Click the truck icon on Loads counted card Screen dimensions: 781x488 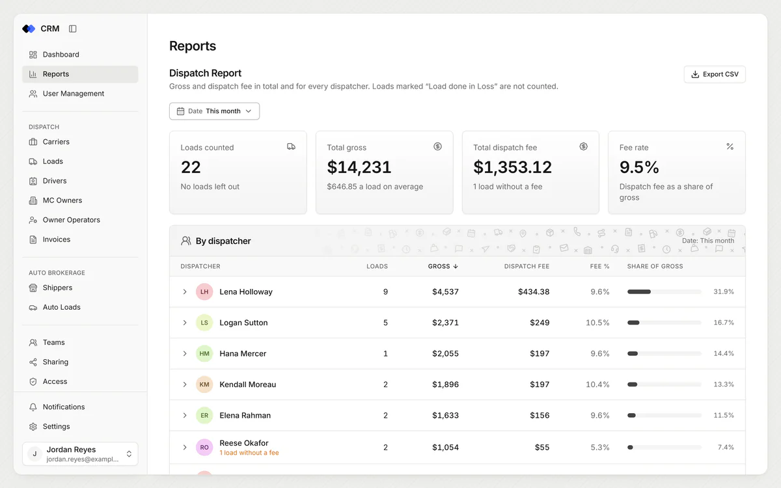tap(291, 146)
